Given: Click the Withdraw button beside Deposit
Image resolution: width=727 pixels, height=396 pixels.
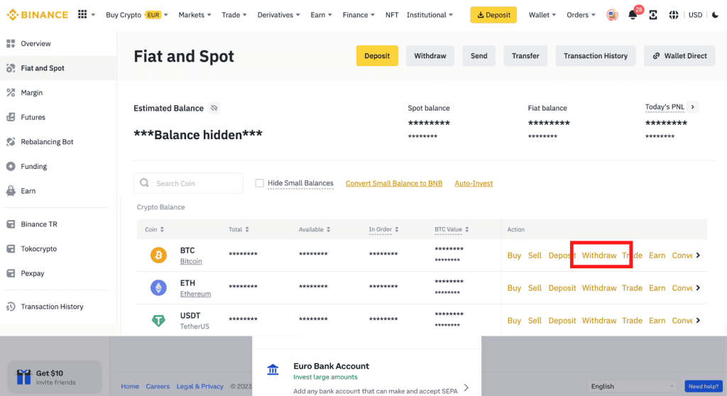Looking at the screenshot, I should pos(430,55).
